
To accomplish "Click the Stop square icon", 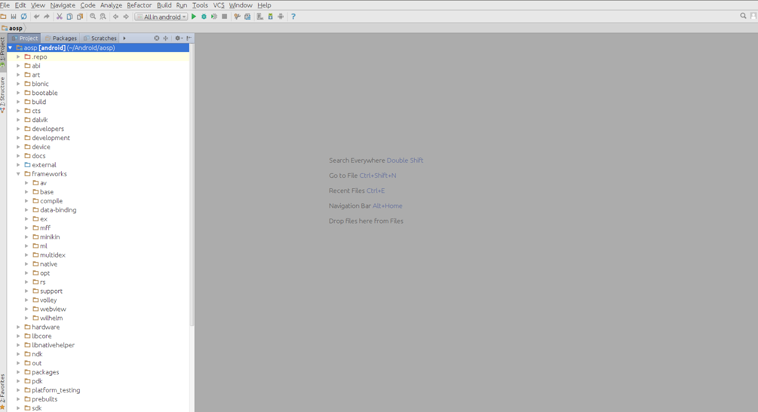I will point(225,17).
